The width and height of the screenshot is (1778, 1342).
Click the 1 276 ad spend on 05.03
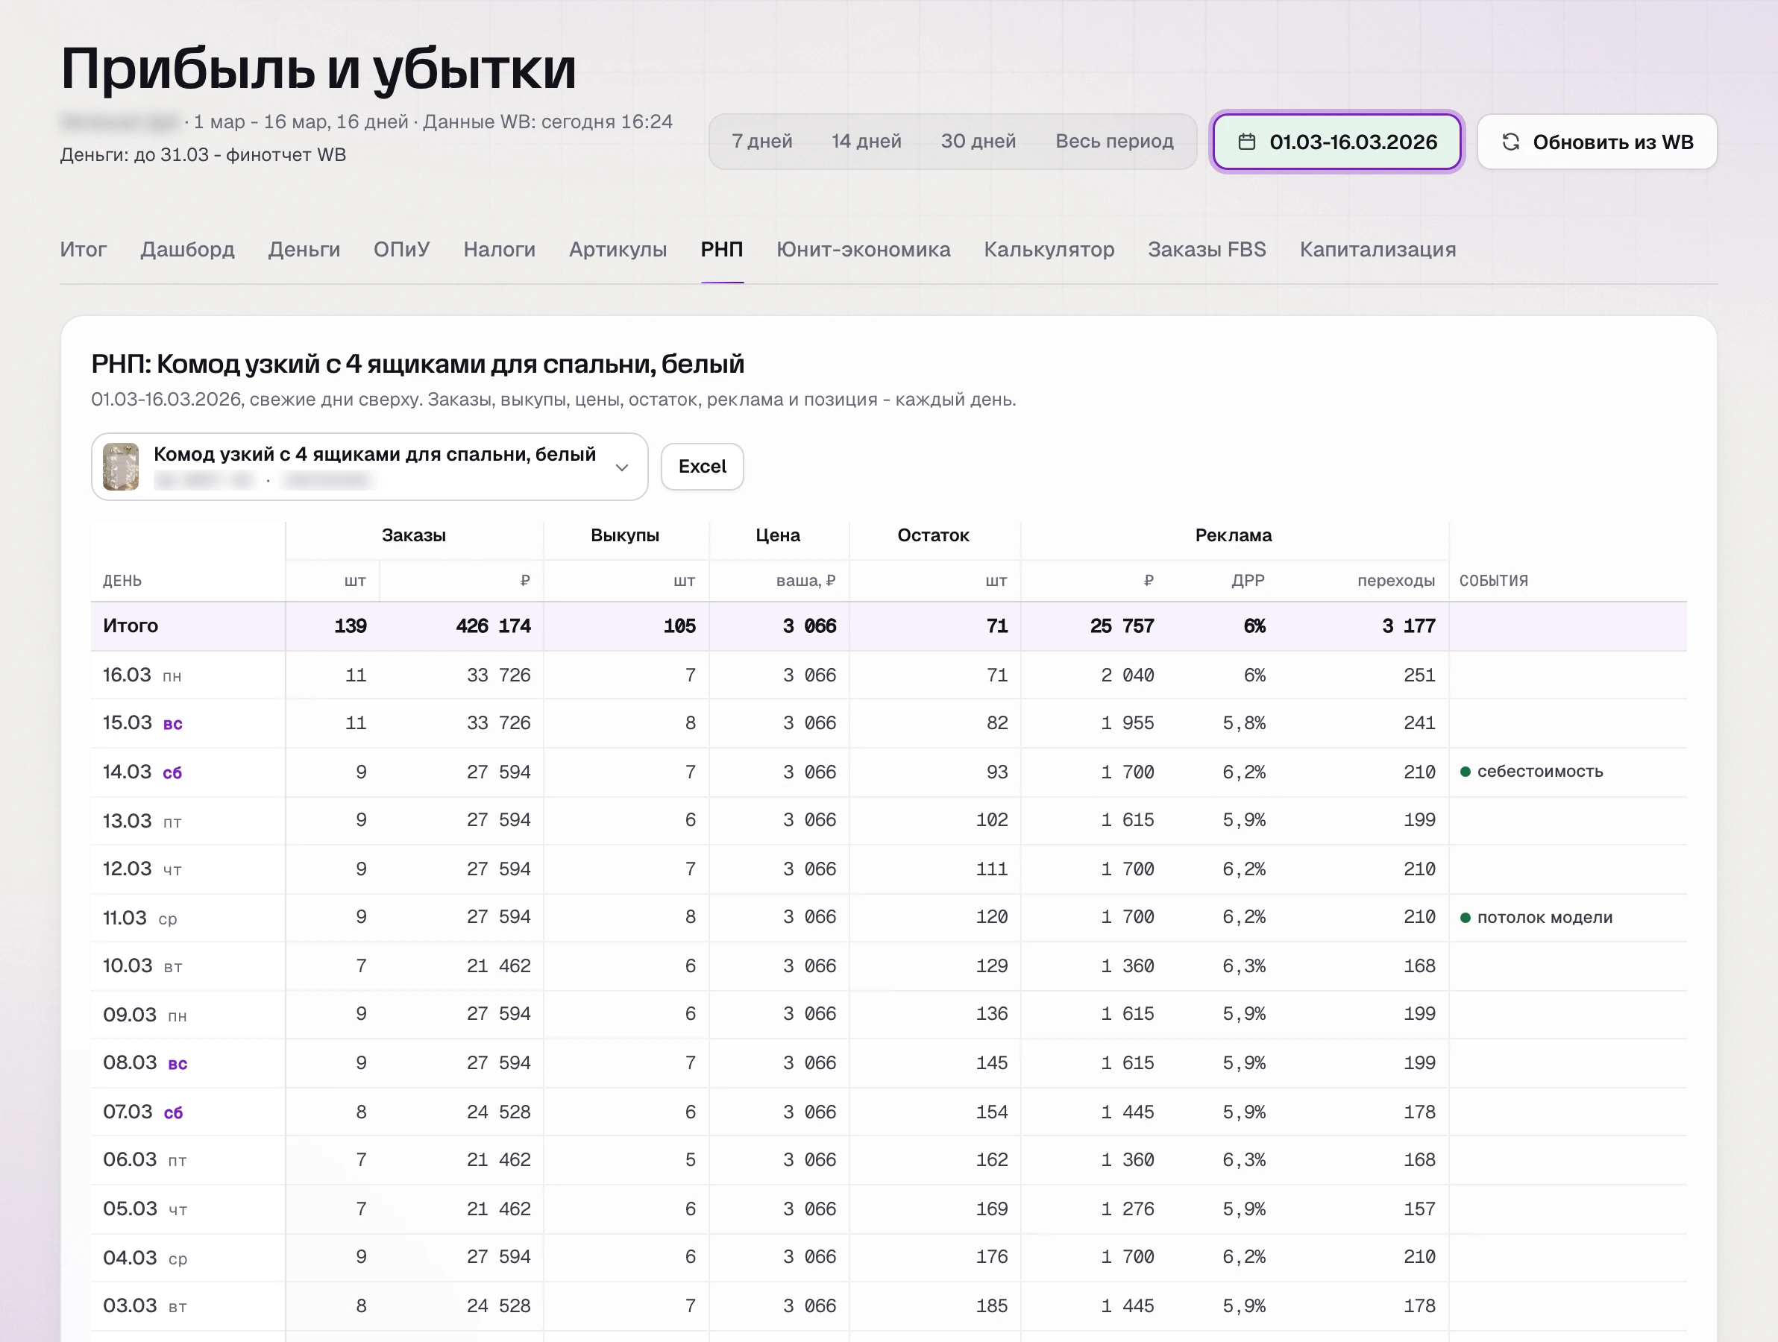pos(1127,1209)
